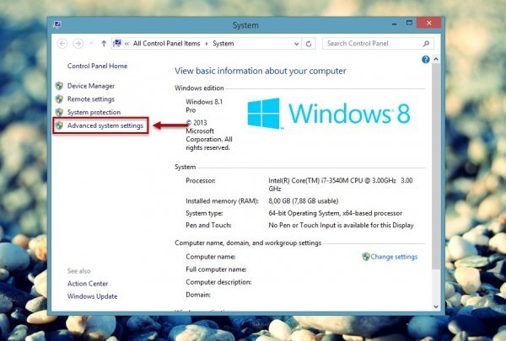The image size is (506, 341).
Task: Click 'View basic information about your computer' heading
Action: (x=260, y=71)
